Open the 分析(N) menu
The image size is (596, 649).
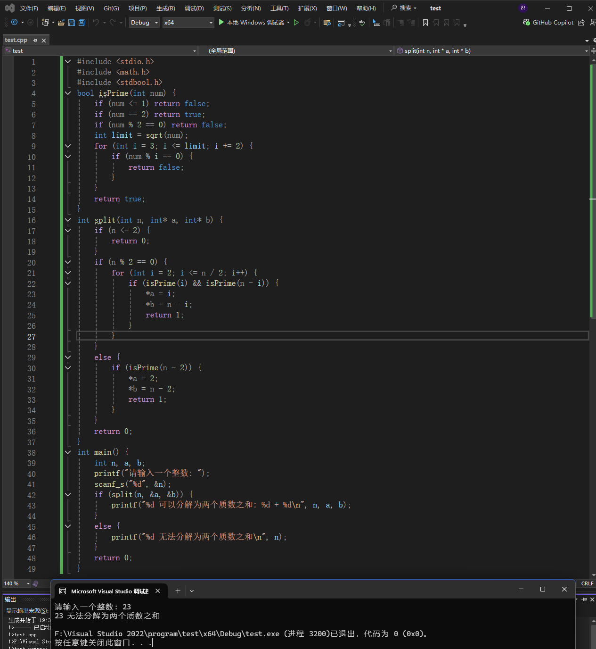(x=251, y=8)
